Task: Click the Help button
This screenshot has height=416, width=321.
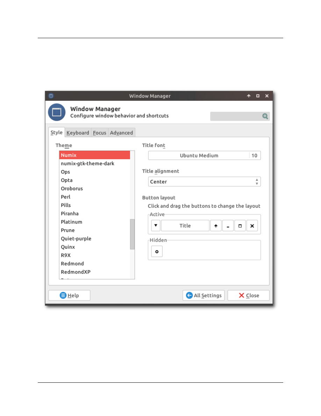Action: [69, 295]
